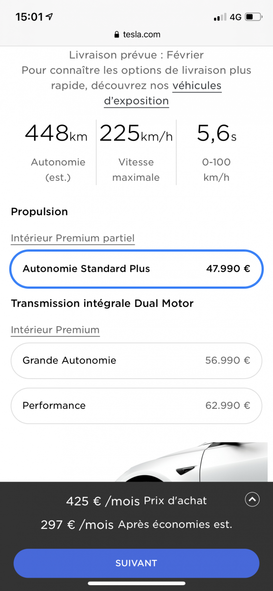Select the Performance option
The width and height of the screenshot is (273, 591).
pos(136,406)
